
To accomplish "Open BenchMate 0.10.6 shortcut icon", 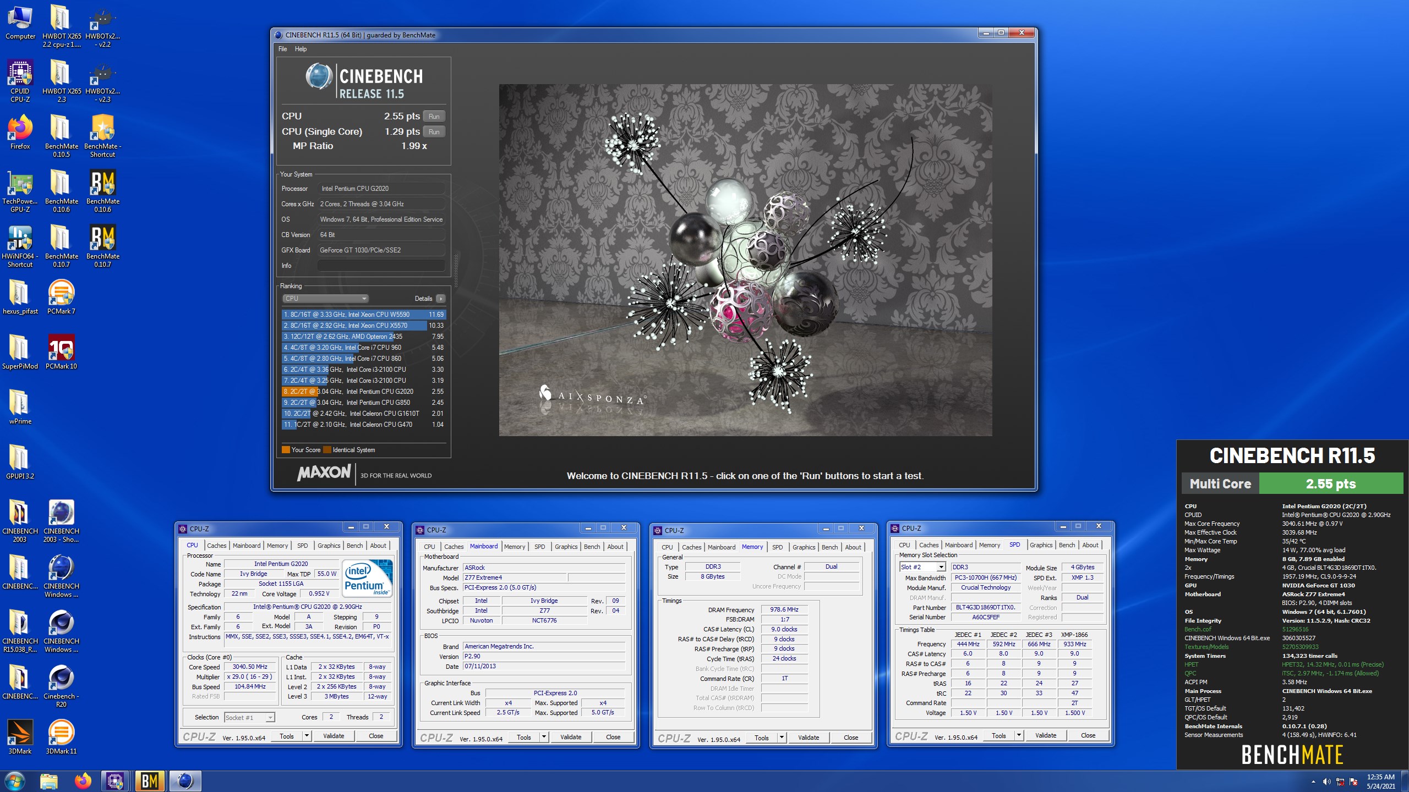I will (103, 191).
